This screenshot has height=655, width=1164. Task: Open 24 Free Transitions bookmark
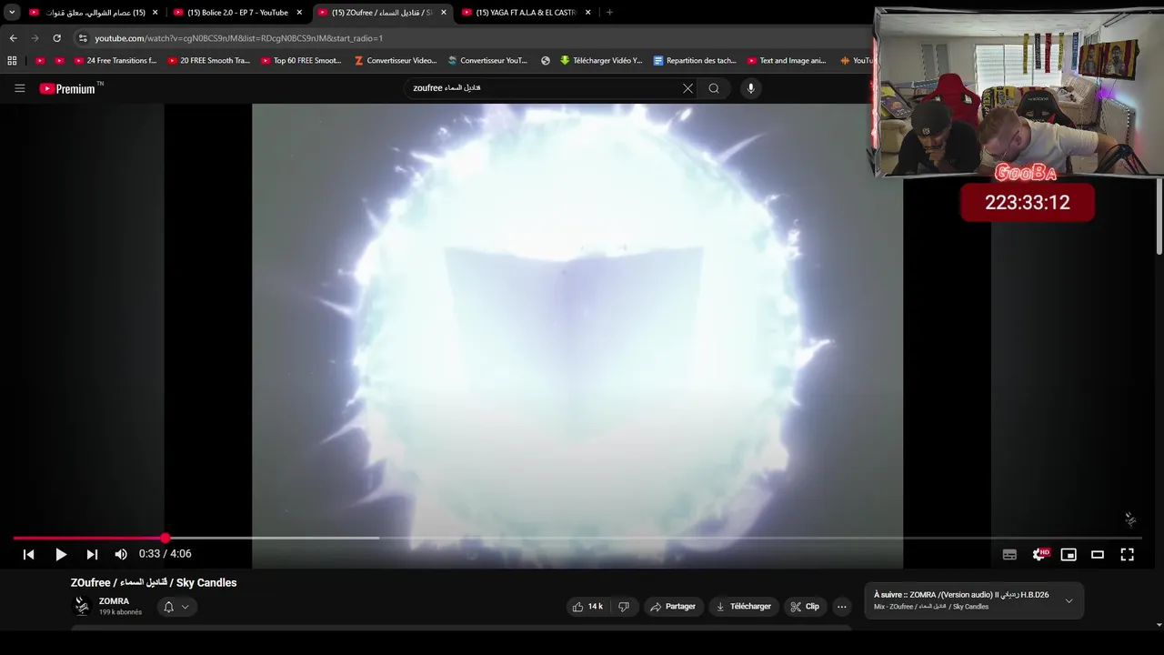(x=115, y=61)
